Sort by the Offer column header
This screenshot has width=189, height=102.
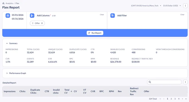click(x=146, y=91)
